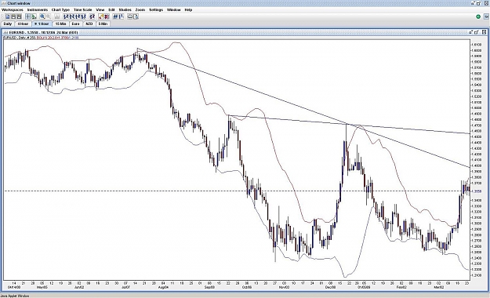Iconify the EUR/USD inner chart frame

tap(470, 32)
